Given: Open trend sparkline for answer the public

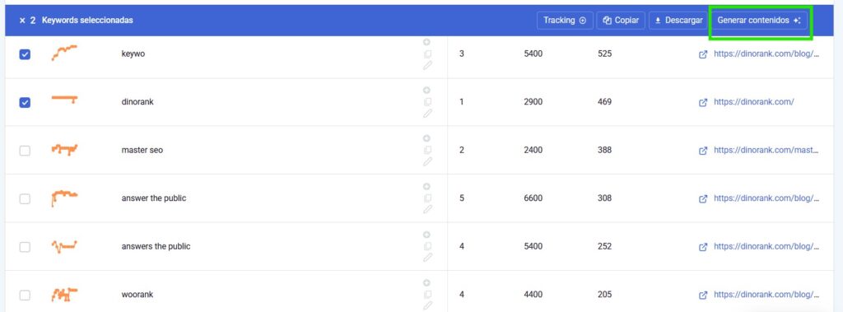Looking at the screenshot, I should (64, 198).
